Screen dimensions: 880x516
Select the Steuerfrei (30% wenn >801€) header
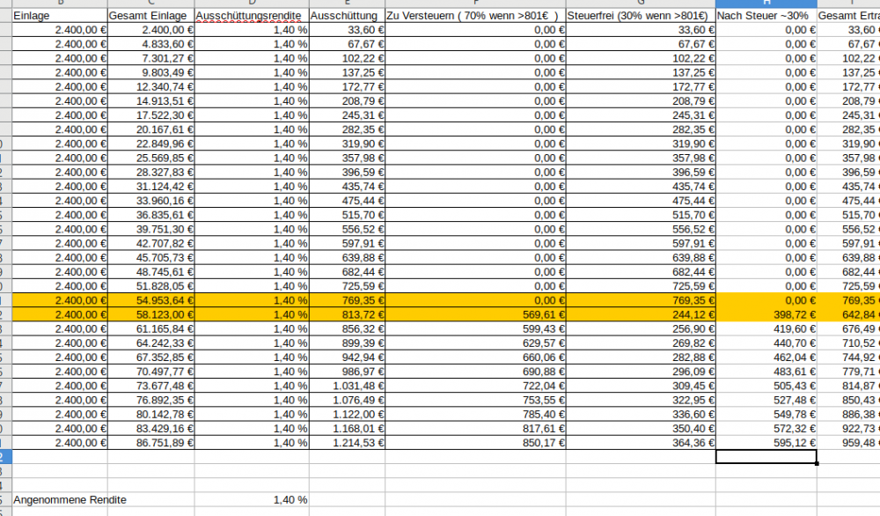(x=641, y=16)
